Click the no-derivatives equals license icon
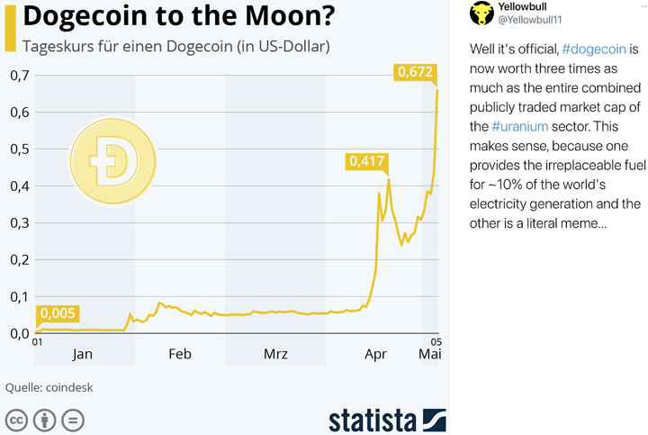 (x=73, y=419)
